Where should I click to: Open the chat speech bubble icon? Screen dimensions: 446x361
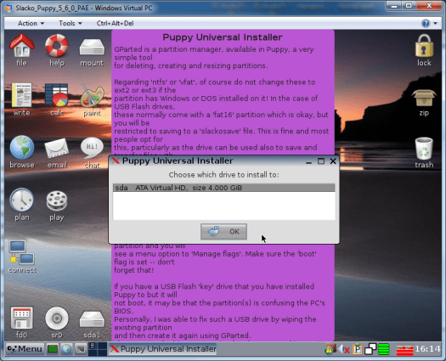[x=92, y=147]
